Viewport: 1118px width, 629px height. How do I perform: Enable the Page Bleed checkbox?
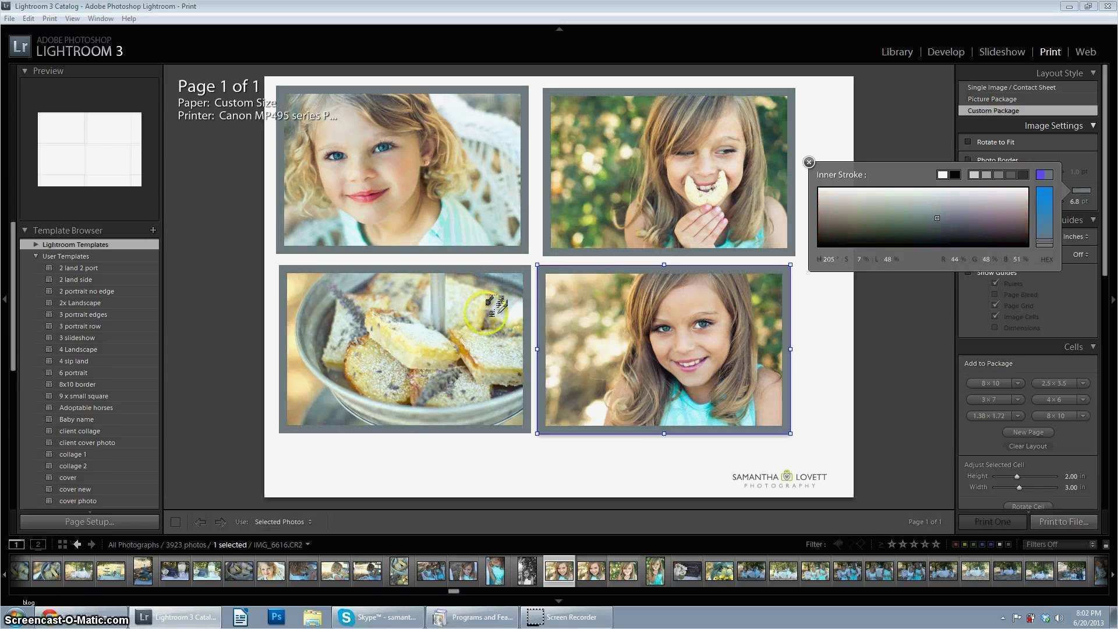995,294
